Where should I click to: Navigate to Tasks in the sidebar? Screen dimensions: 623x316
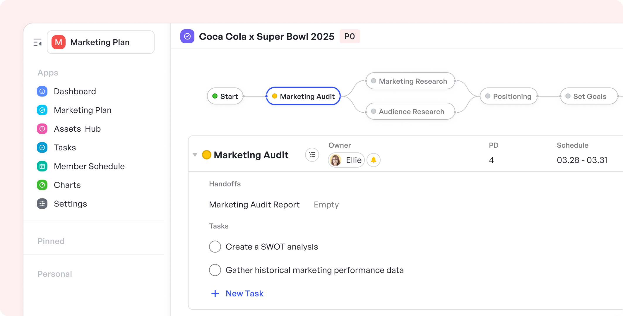tap(65, 147)
